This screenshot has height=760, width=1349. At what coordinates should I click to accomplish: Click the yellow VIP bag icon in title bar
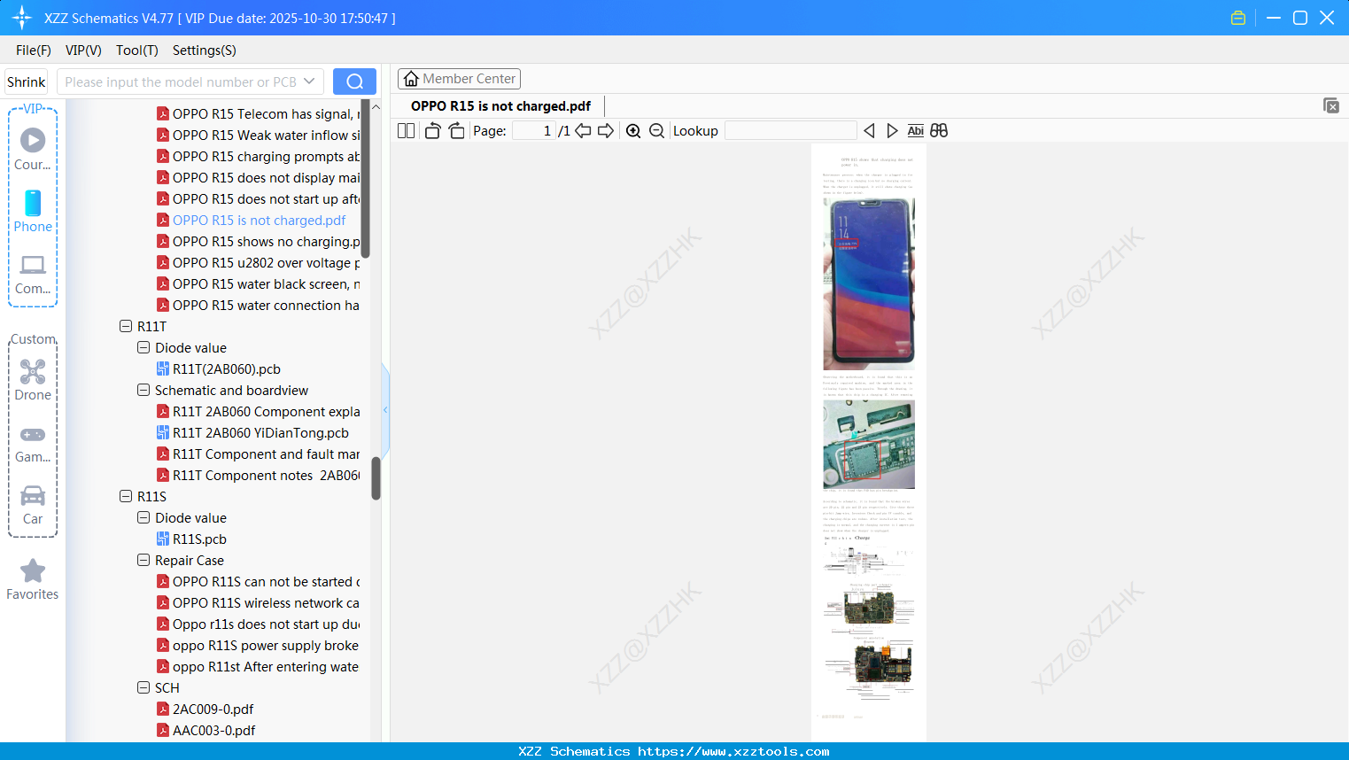1238,18
